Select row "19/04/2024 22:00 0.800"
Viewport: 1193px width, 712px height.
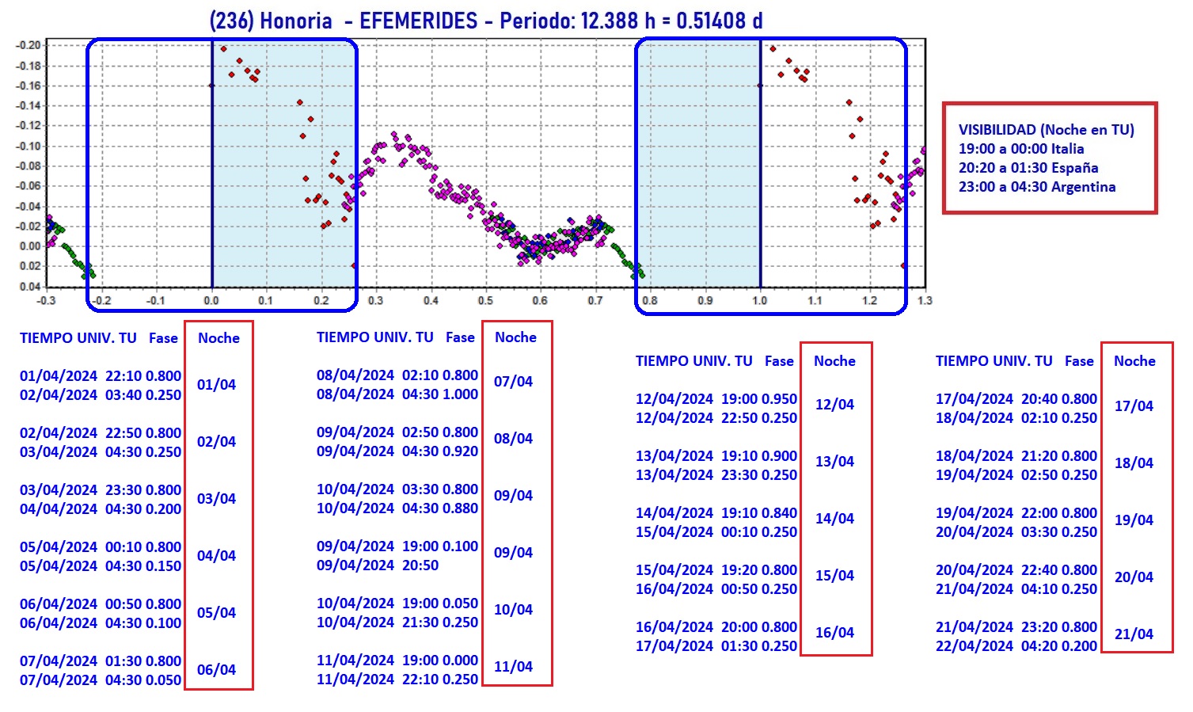pyautogui.click(x=1016, y=512)
